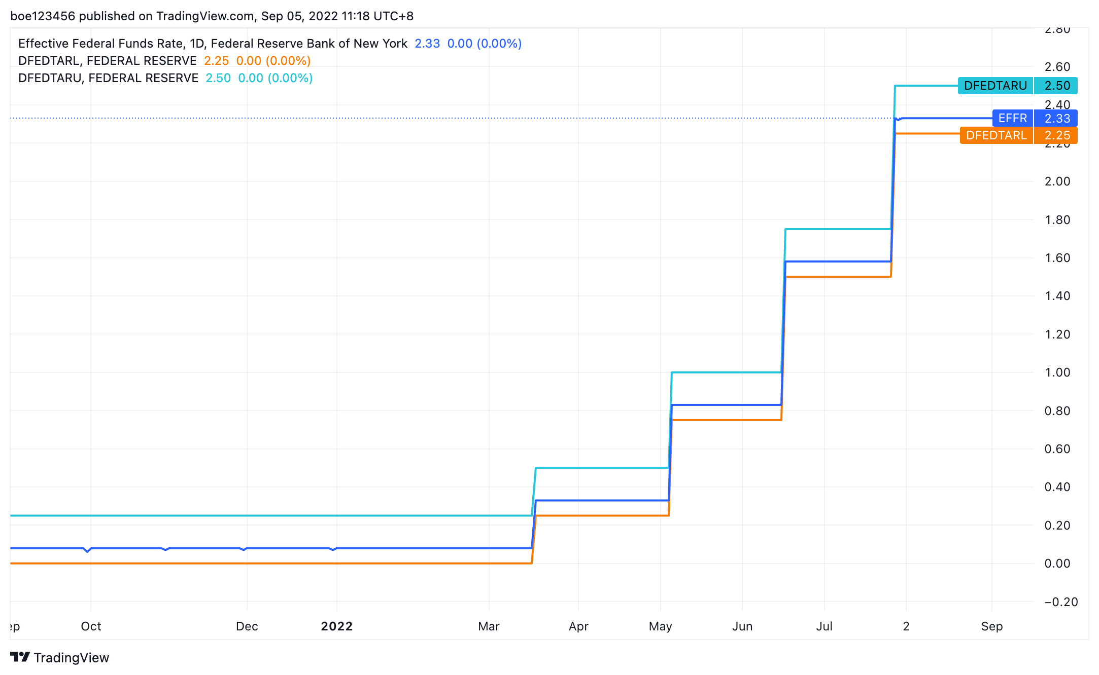Click the TradingView wordmark text
Viewport: 1099px width, 675px height.
pyautogui.click(x=72, y=658)
